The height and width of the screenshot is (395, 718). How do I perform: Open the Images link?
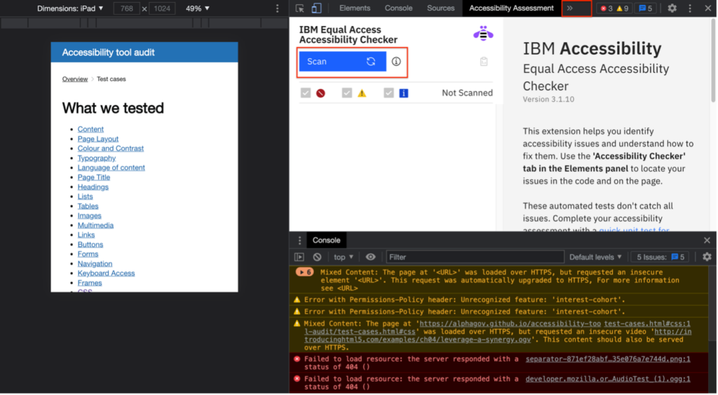tap(89, 216)
